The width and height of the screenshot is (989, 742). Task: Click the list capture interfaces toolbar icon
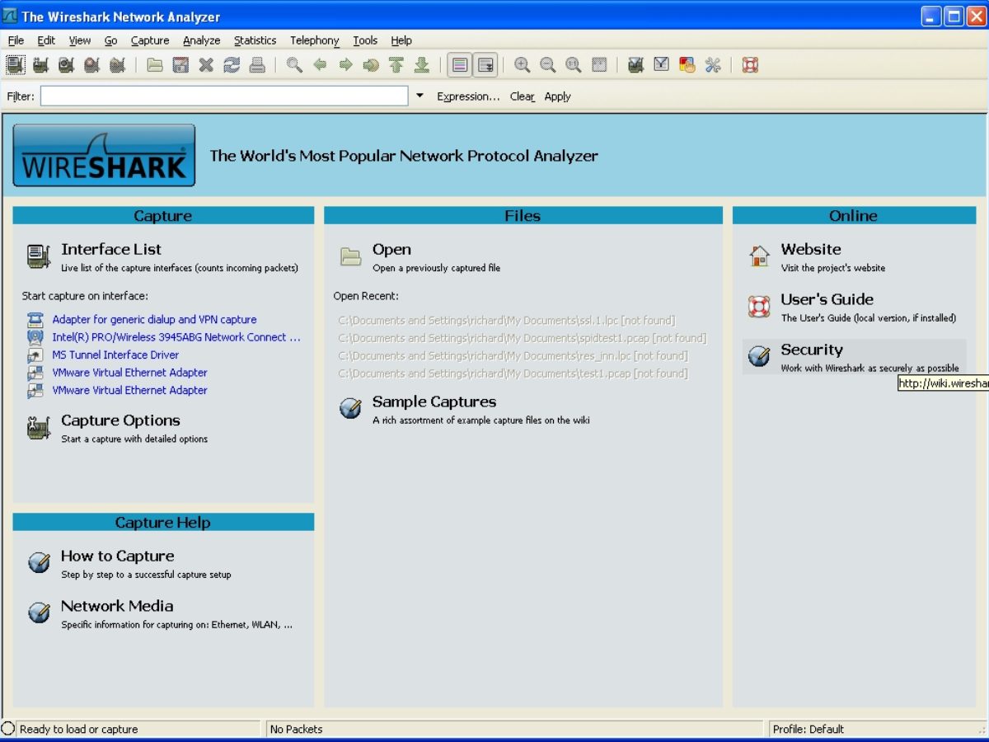tap(16, 65)
